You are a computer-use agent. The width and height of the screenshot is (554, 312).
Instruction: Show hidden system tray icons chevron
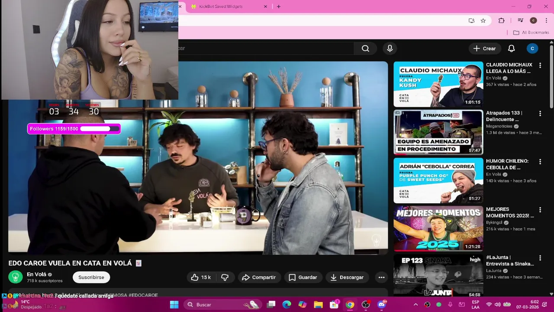(415, 305)
